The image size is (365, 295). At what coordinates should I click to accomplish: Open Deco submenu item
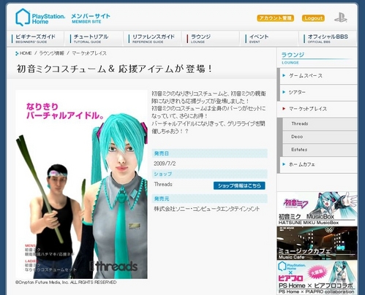(x=320, y=137)
